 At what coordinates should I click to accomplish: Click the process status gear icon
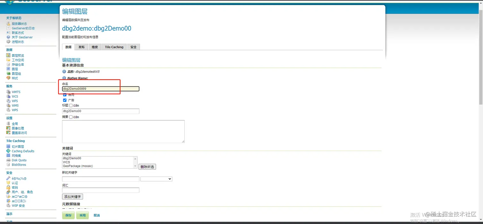8,42
